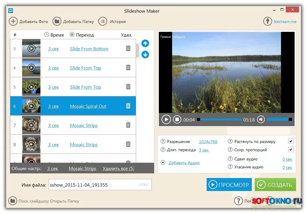Image resolution: width=307 pixels, height=214 pixels.
Task: Click Добавить Папку label
Action: (79, 22)
